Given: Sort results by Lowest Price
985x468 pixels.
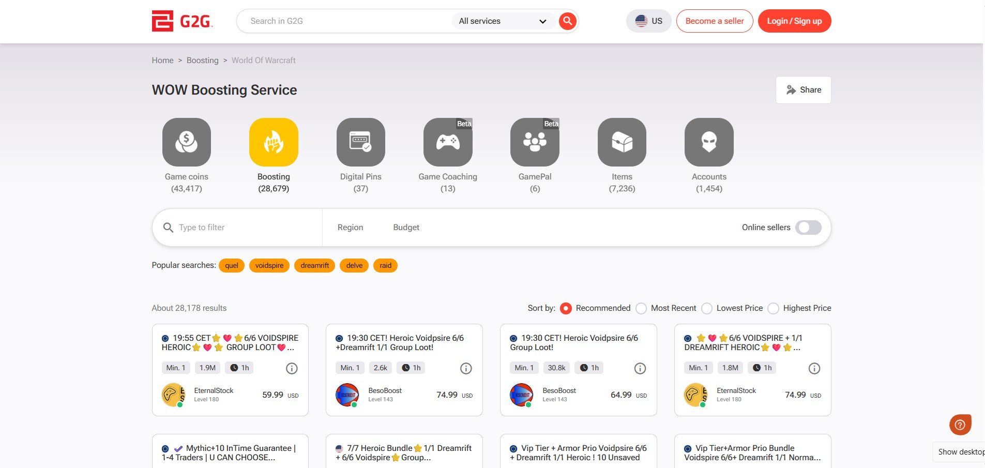Looking at the screenshot, I should pos(707,308).
